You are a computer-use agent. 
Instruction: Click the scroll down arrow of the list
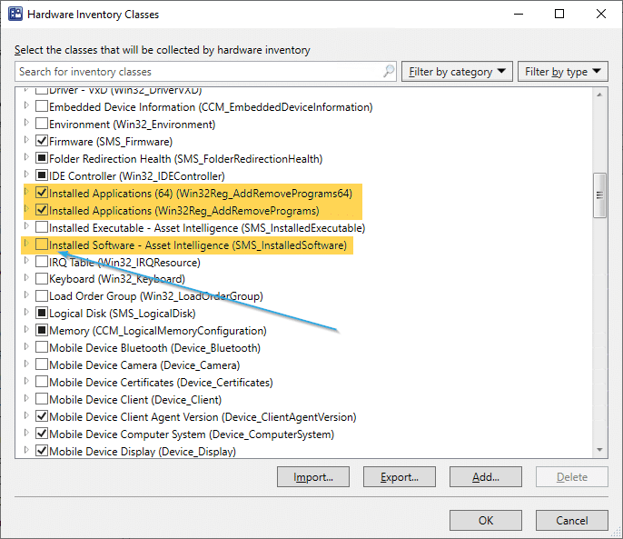coord(599,450)
